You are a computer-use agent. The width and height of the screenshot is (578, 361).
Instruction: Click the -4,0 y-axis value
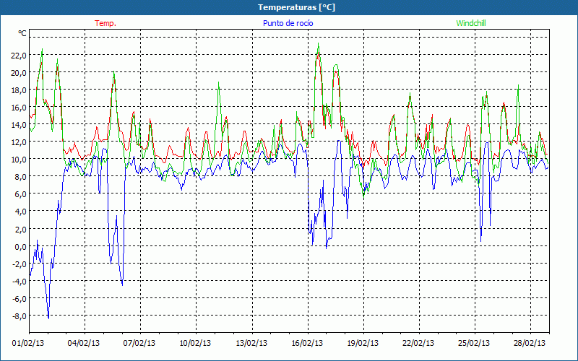click(x=20, y=281)
